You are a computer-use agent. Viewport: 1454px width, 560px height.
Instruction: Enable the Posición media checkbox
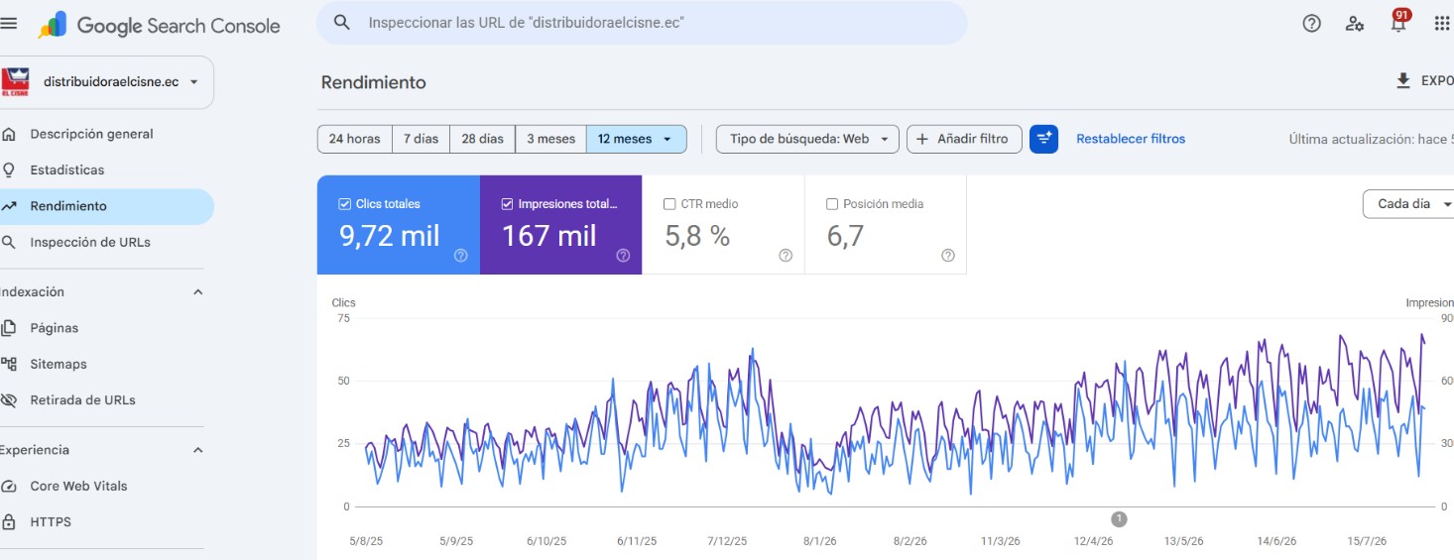pyautogui.click(x=832, y=204)
